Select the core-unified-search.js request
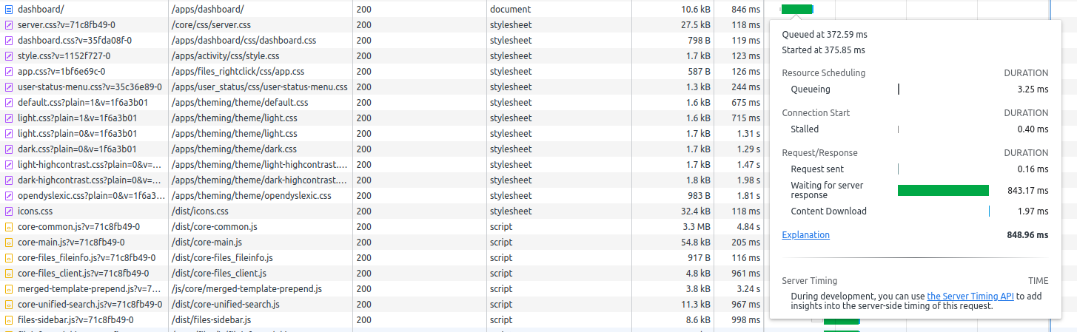 point(90,304)
